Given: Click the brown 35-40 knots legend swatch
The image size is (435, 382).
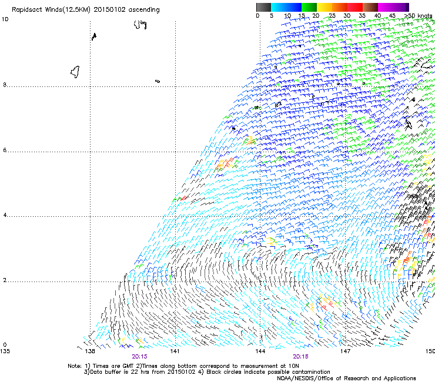Looking at the screenshot, I should click(x=370, y=7).
